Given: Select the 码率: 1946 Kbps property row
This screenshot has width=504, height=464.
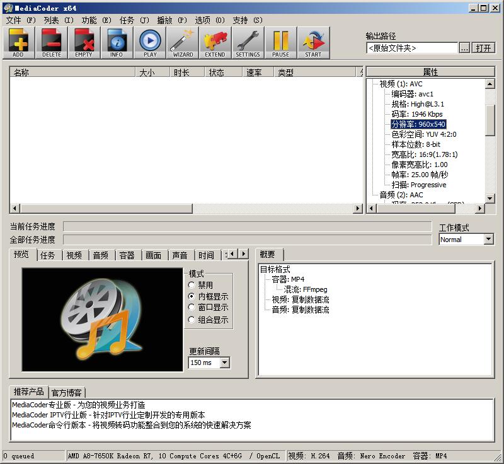Looking at the screenshot, I should (417, 114).
